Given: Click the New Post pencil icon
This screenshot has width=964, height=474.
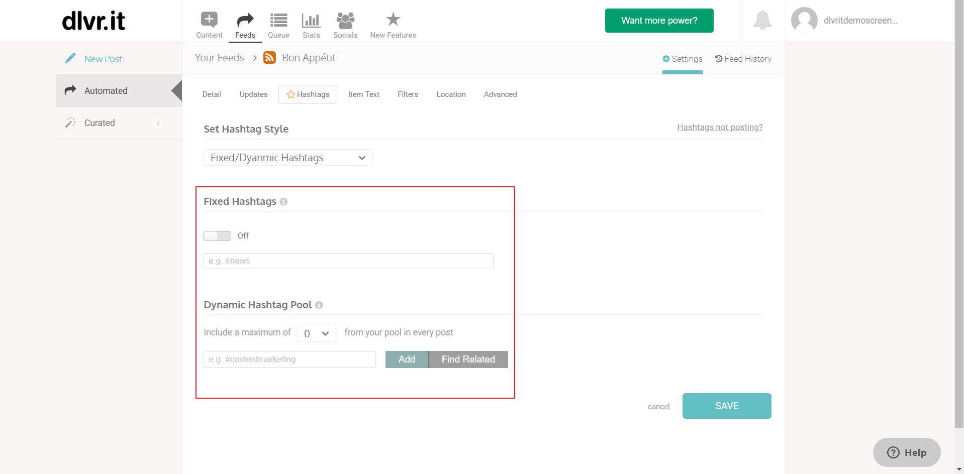Looking at the screenshot, I should click(x=70, y=58).
